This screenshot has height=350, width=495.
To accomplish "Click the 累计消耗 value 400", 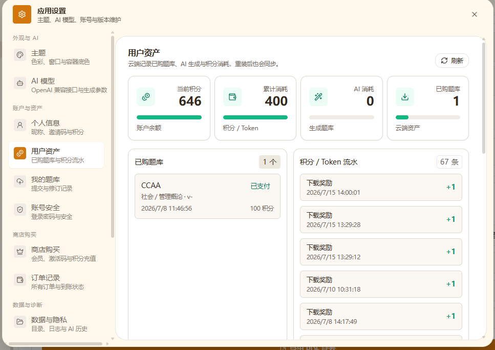I will coord(276,101).
